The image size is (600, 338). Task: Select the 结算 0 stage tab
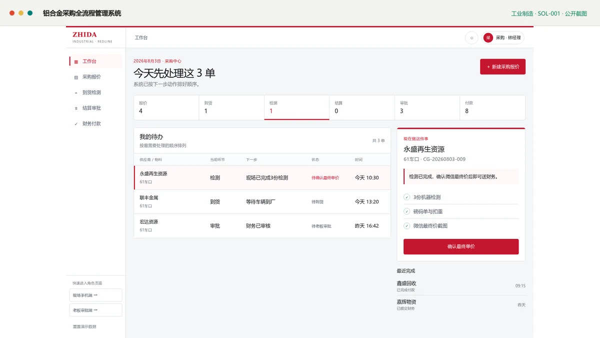(362, 108)
